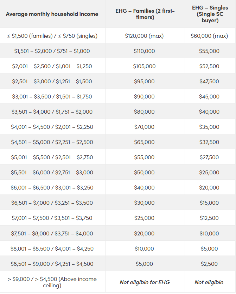
Task: Click the '$35,000' singles grant cell
Action: (x=209, y=127)
